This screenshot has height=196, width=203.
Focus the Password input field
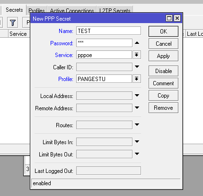click(104, 43)
